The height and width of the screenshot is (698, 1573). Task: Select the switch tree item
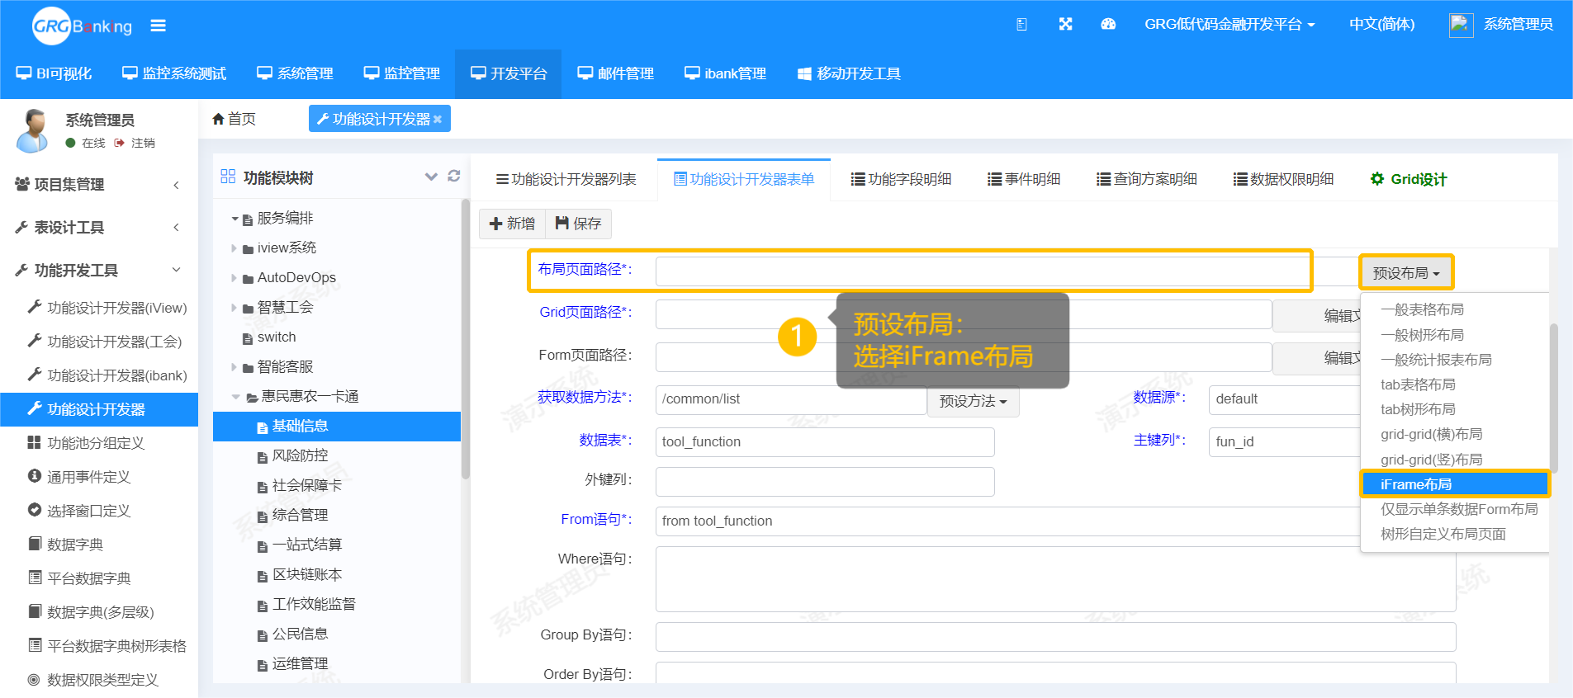277,337
